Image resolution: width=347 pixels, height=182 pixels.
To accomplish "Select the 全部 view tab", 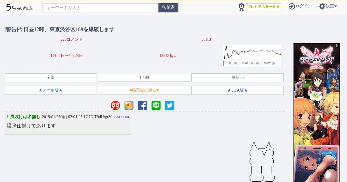I will [51, 78].
